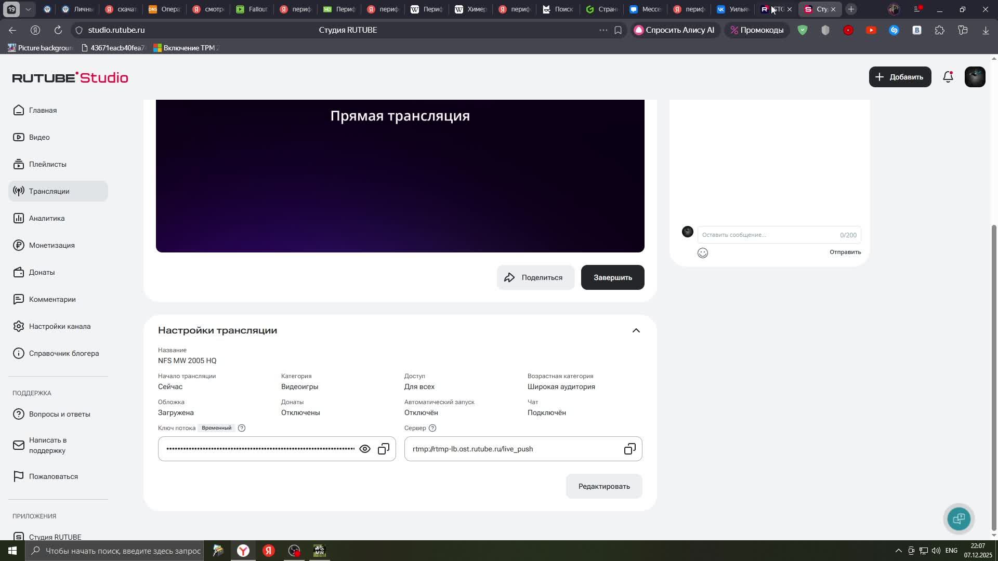Open the Добавить dropdown button
This screenshot has height=561, width=998.
point(900,77)
